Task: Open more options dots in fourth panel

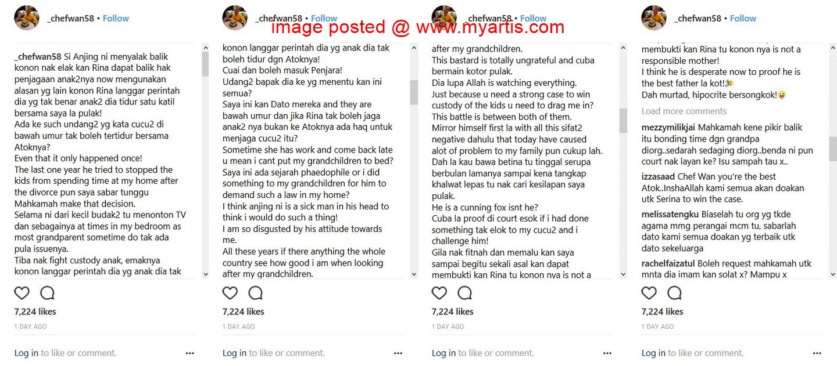Action: [x=817, y=353]
